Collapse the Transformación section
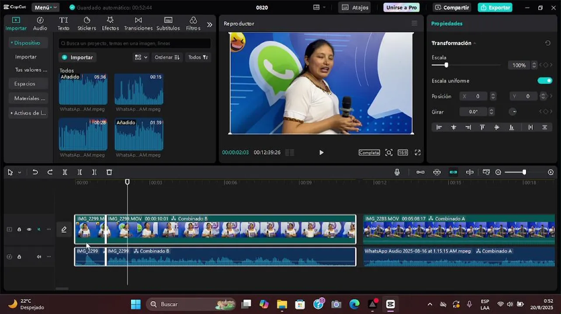This screenshot has height=314, width=561. click(x=474, y=43)
